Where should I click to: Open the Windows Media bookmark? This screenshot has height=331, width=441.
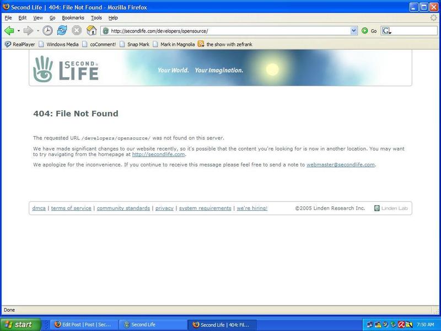coord(59,44)
